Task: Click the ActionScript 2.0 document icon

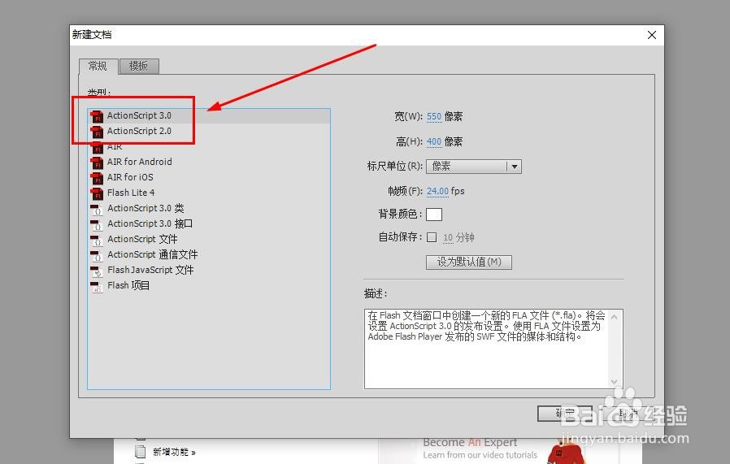Action: pyautogui.click(x=97, y=132)
